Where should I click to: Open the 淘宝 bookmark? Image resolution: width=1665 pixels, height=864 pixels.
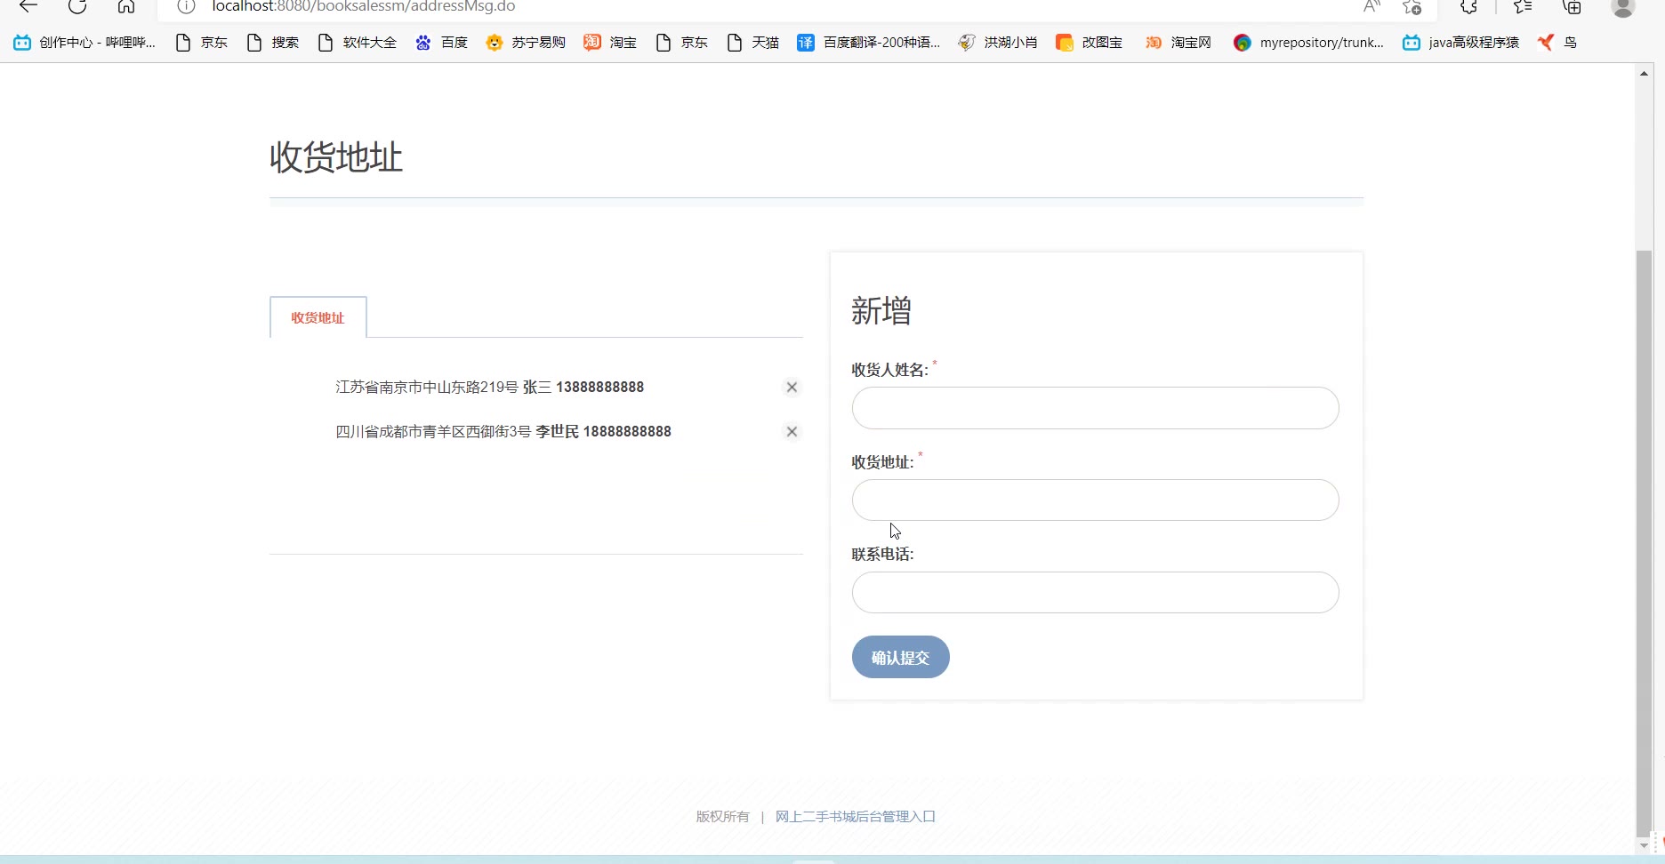click(x=610, y=42)
